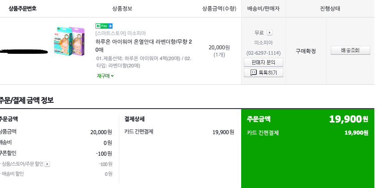Click the chevron next to 재구매

tap(113, 76)
